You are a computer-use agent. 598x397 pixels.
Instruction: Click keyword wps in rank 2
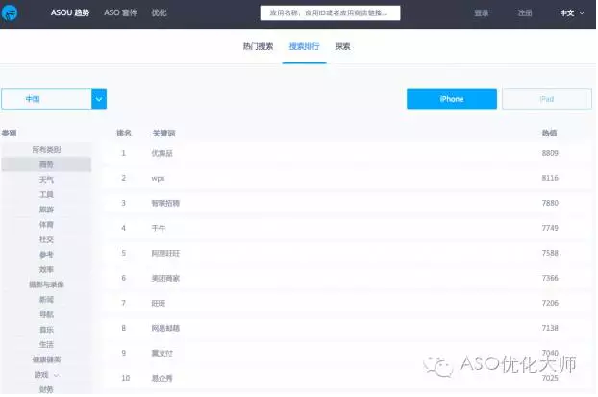158,178
